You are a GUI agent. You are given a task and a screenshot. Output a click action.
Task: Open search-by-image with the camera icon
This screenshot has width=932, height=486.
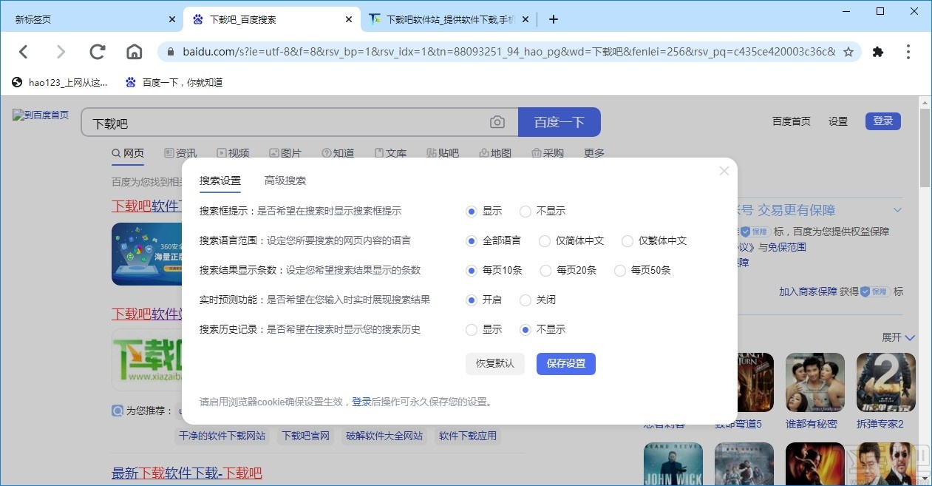497,121
